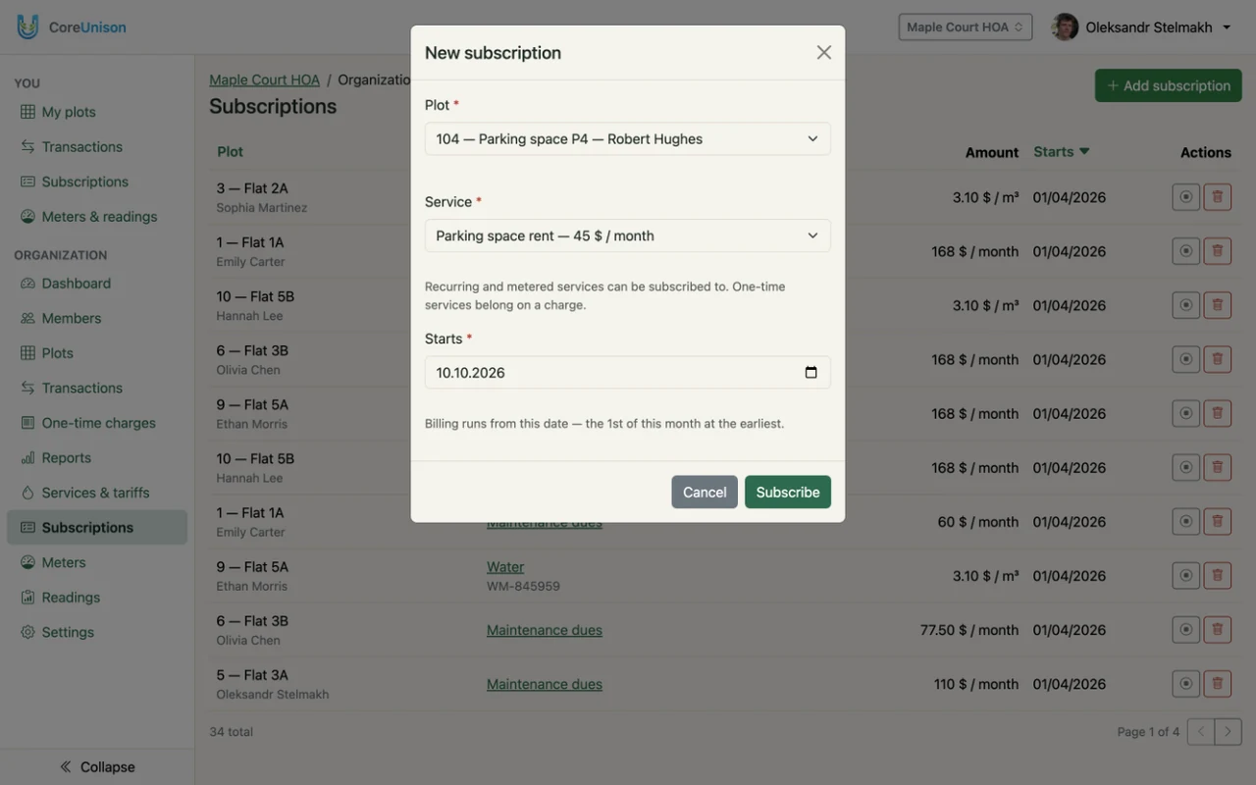Open Transactions under YOU section
The width and height of the screenshot is (1256, 785).
(x=82, y=147)
